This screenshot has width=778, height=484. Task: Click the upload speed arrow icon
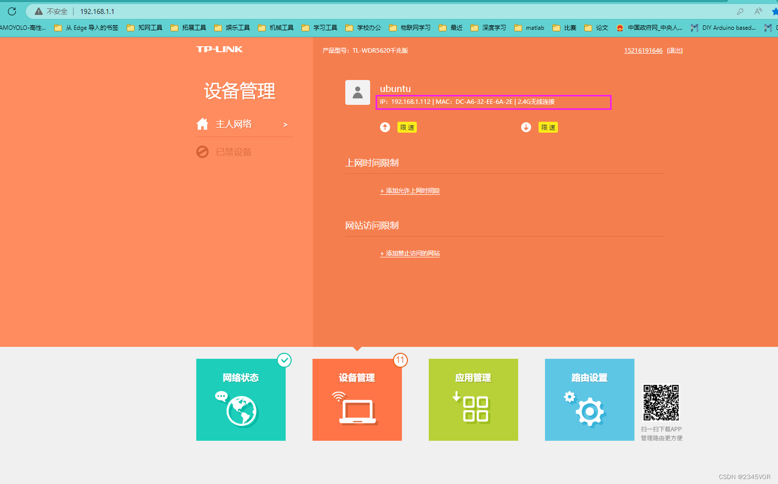pyautogui.click(x=385, y=127)
